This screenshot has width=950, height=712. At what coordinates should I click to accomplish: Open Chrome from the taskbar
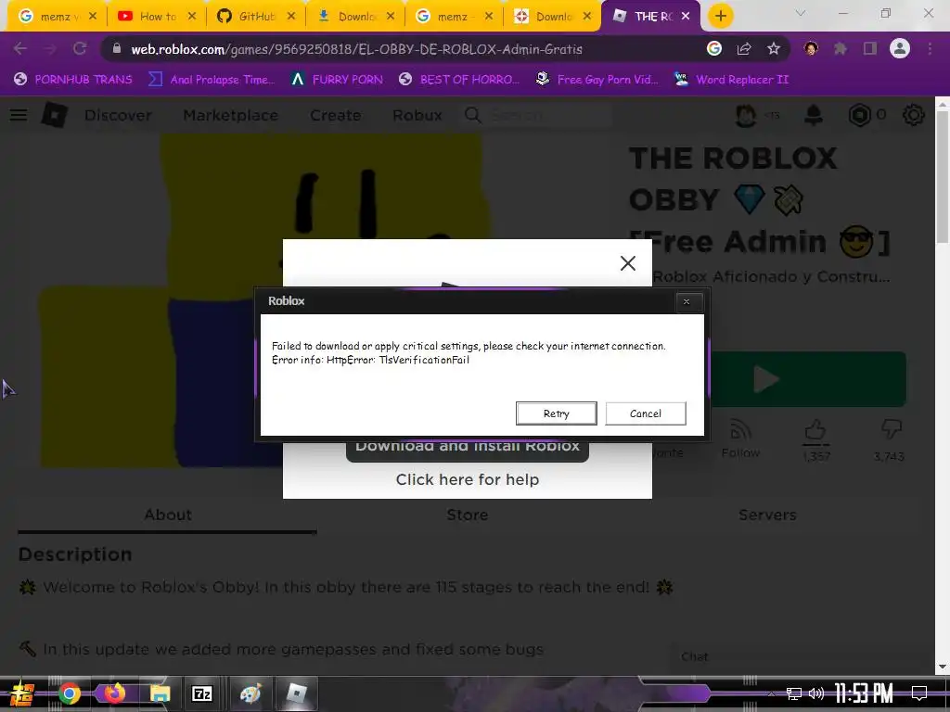[69, 693]
